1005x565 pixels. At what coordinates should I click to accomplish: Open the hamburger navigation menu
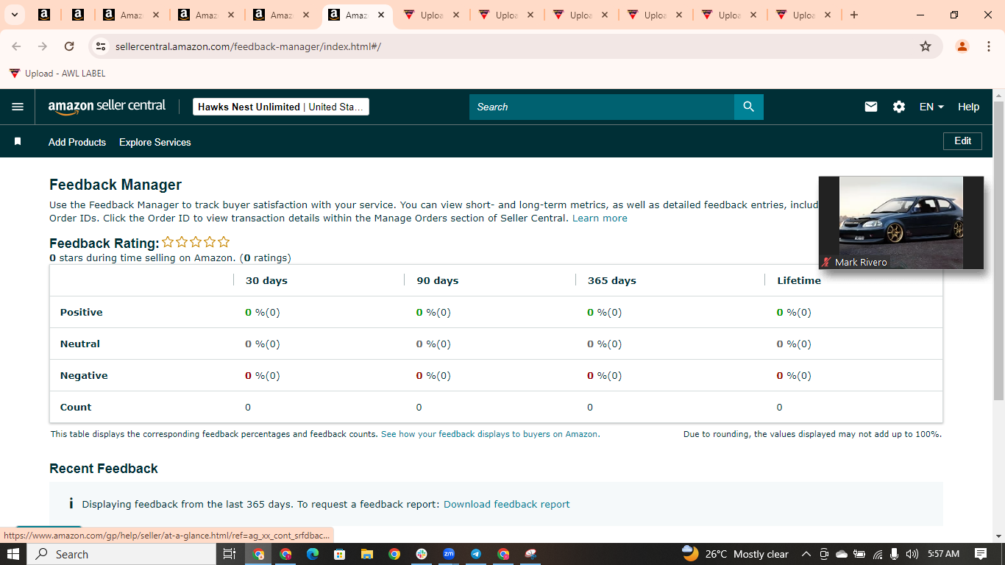tap(18, 107)
